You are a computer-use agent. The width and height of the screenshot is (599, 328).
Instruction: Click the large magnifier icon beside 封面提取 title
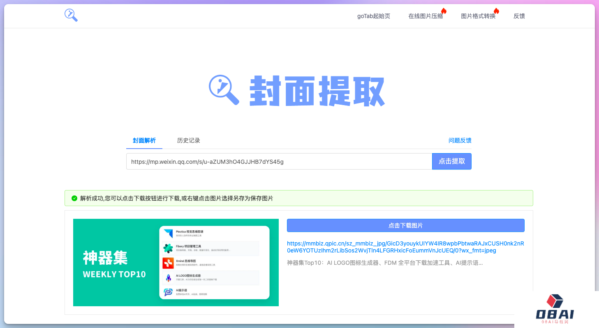(224, 90)
